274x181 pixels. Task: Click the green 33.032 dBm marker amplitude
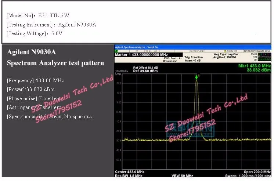(x=259, y=70)
